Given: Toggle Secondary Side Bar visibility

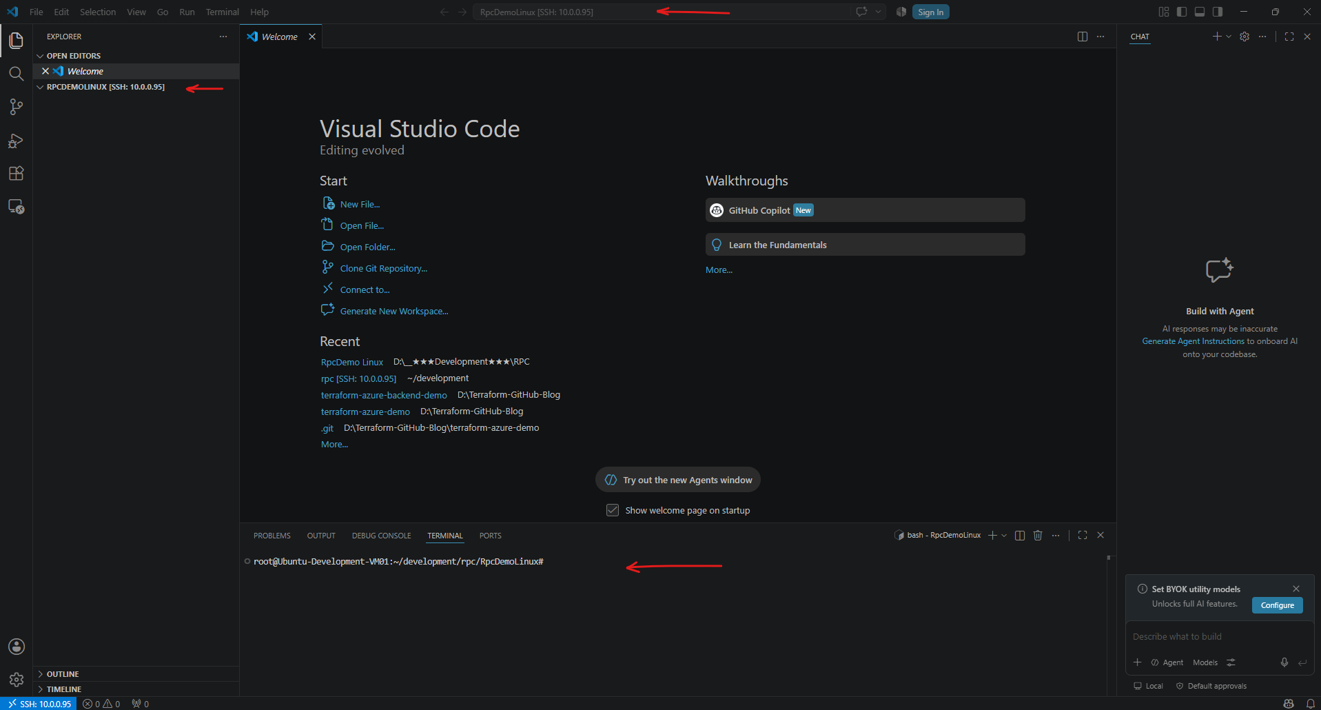Looking at the screenshot, I should pos(1218,12).
